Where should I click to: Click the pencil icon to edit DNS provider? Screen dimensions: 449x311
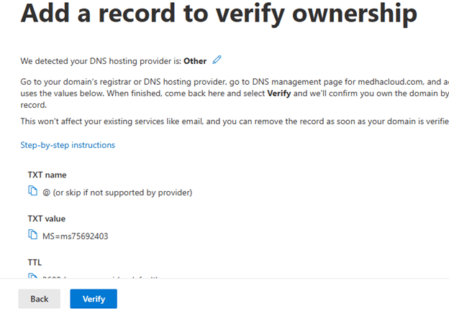coord(217,60)
